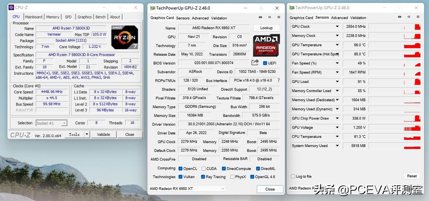
Task: Open the Fan Speed (RPM) dropdown arrow
Action: [337, 72]
